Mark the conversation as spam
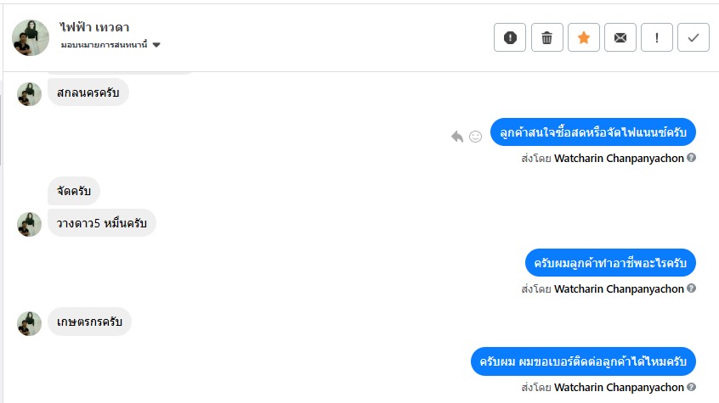 tap(510, 37)
